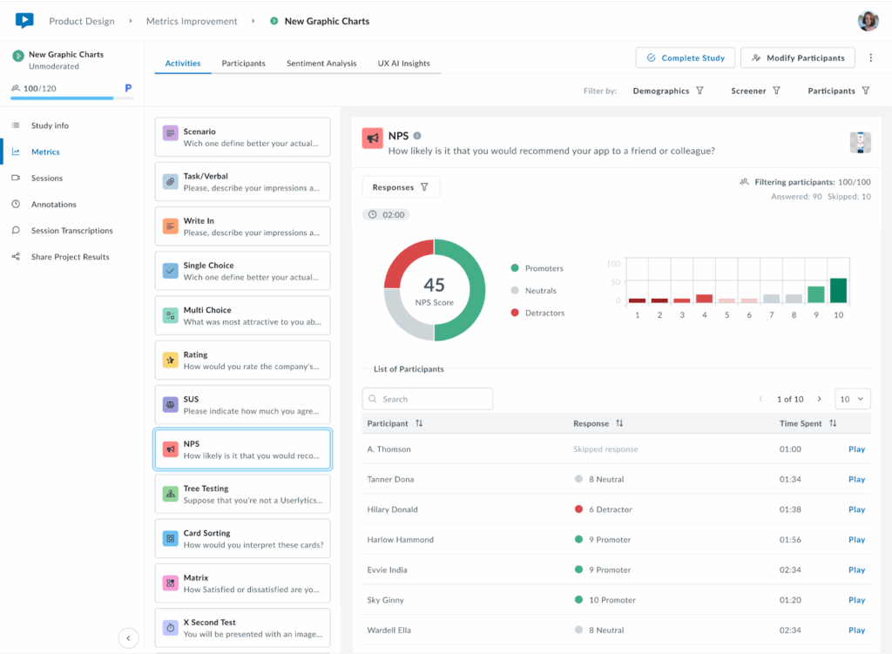Toggle the Time Spent column sort

(835, 421)
